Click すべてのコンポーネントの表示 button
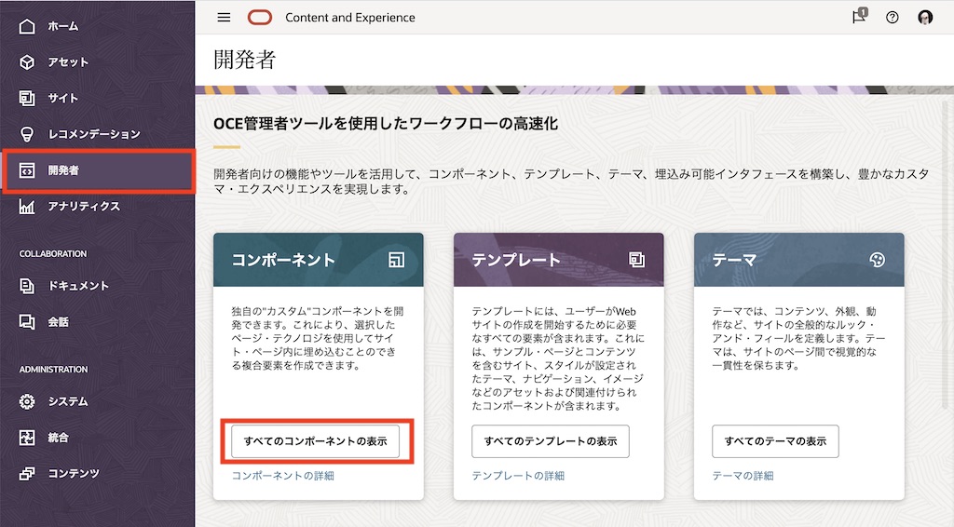Image resolution: width=954 pixels, height=527 pixels. 315,441
